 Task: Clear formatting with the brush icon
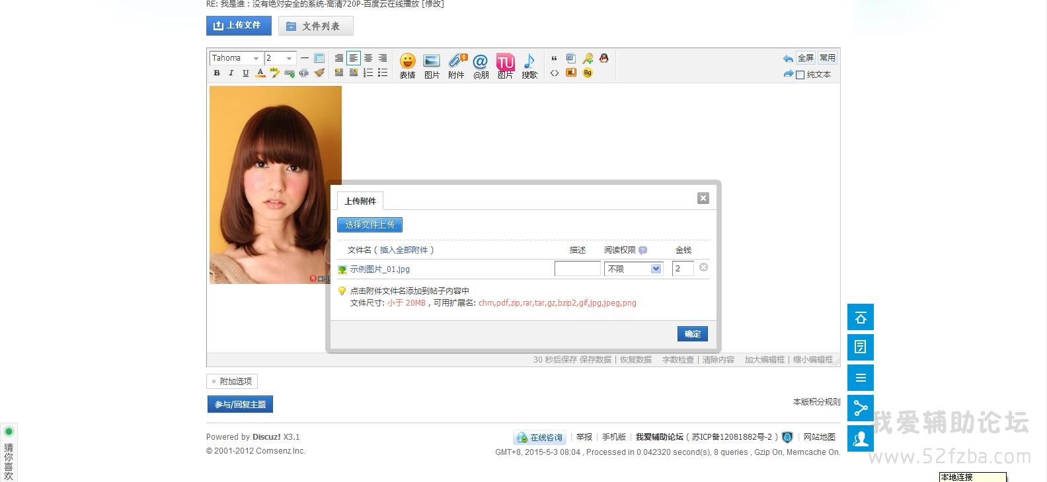pos(319,73)
